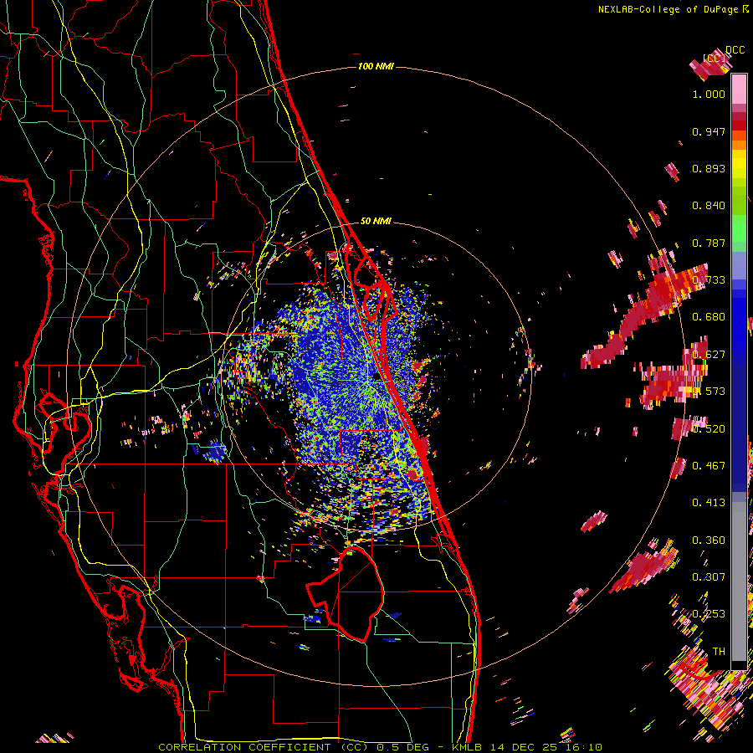Click the red segment of the color scale
This screenshot has height=753, width=753.
(x=739, y=125)
